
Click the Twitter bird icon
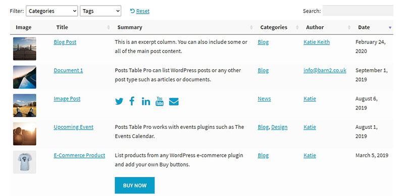119,102
